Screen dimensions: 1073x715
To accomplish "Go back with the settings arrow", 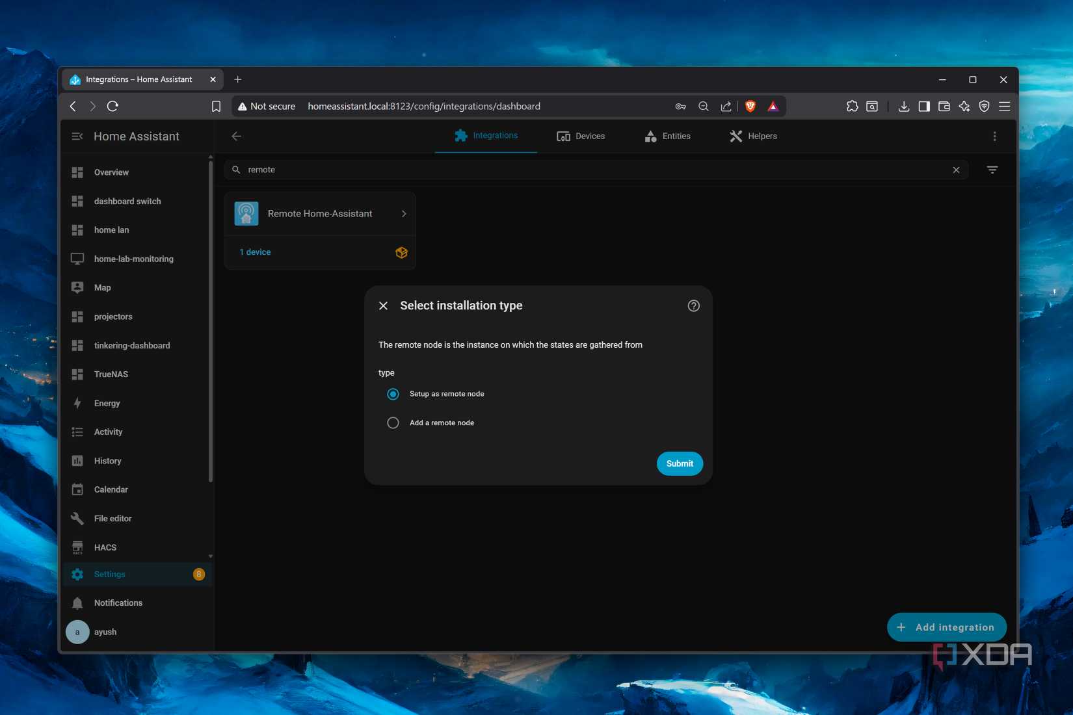I will [237, 136].
